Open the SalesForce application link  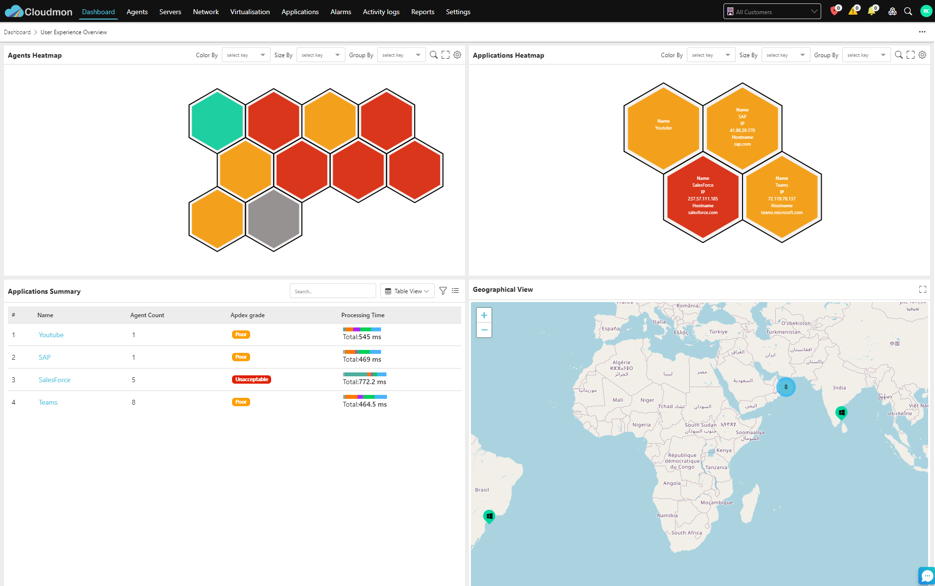pyautogui.click(x=54, y=380)
